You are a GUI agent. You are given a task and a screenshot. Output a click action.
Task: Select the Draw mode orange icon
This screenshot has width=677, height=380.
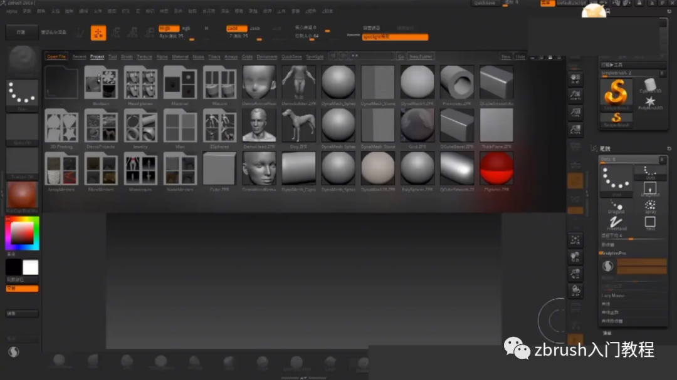(98, 33)
